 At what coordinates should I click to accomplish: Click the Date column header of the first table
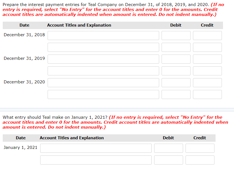[x=24, y=25]
